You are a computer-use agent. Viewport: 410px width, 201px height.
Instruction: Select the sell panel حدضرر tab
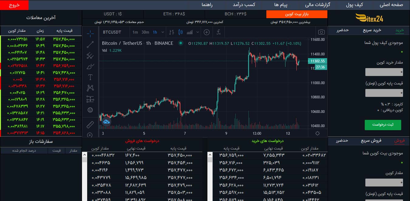(x=342, y=141)
